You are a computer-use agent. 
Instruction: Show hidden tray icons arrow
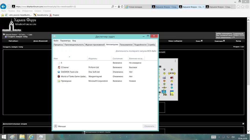tap(219, 137)
